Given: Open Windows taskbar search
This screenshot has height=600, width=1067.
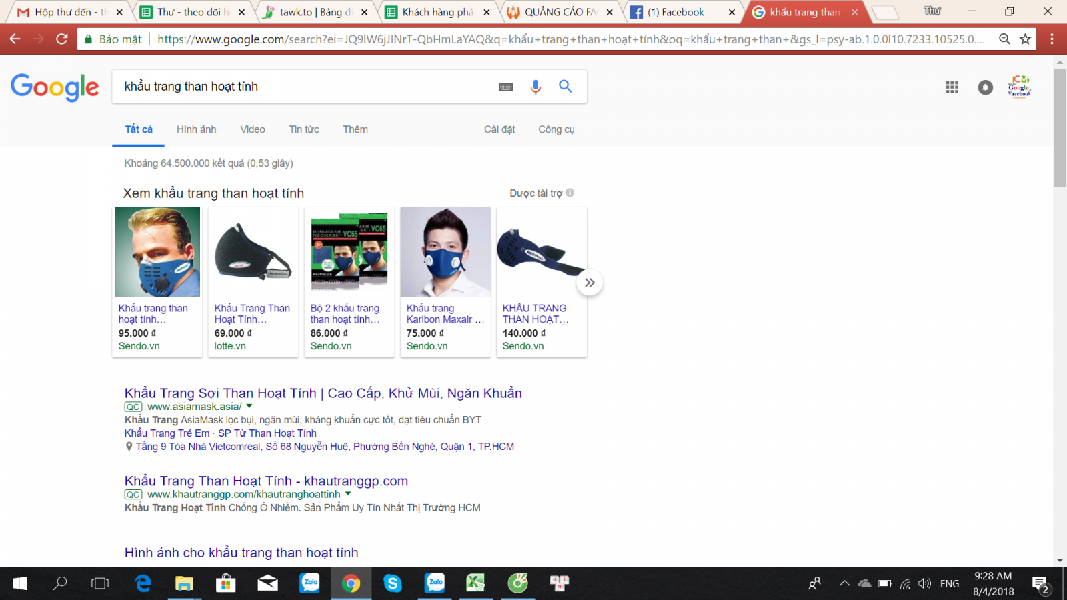Looking at the screenshot, I should coord(61,583).
